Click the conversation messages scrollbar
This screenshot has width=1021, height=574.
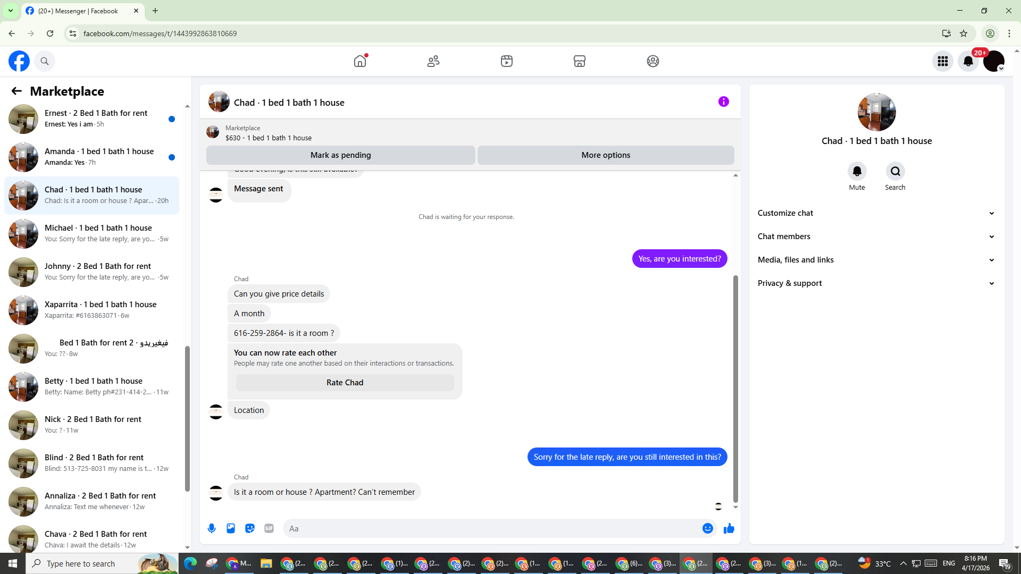[x=735, y=388]
